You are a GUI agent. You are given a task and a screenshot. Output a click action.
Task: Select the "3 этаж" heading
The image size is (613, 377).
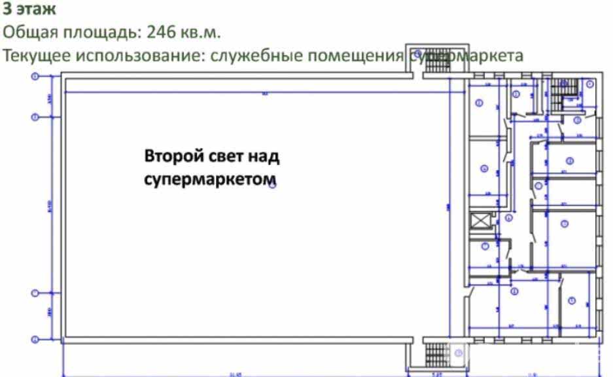31,9
